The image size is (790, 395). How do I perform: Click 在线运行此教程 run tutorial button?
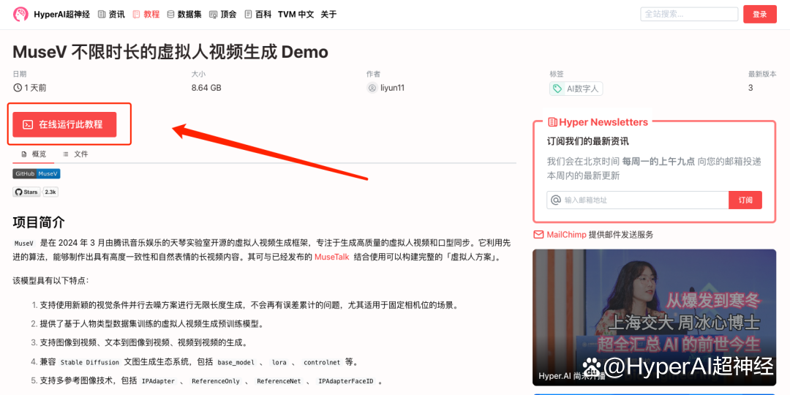pyautogui.click(x=64, y=124)
